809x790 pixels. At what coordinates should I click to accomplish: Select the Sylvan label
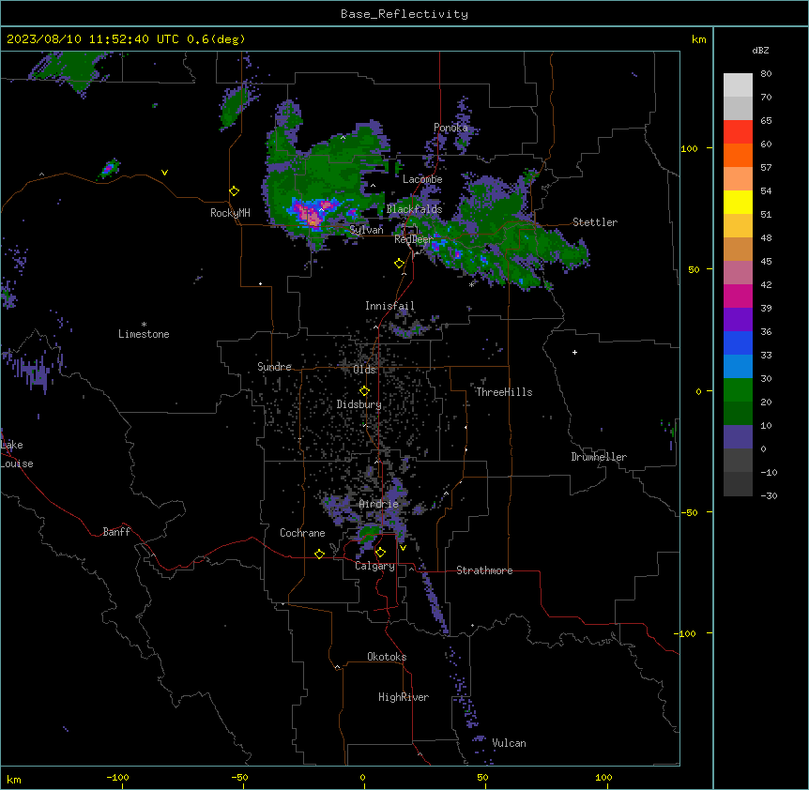[x=366, y=230]
